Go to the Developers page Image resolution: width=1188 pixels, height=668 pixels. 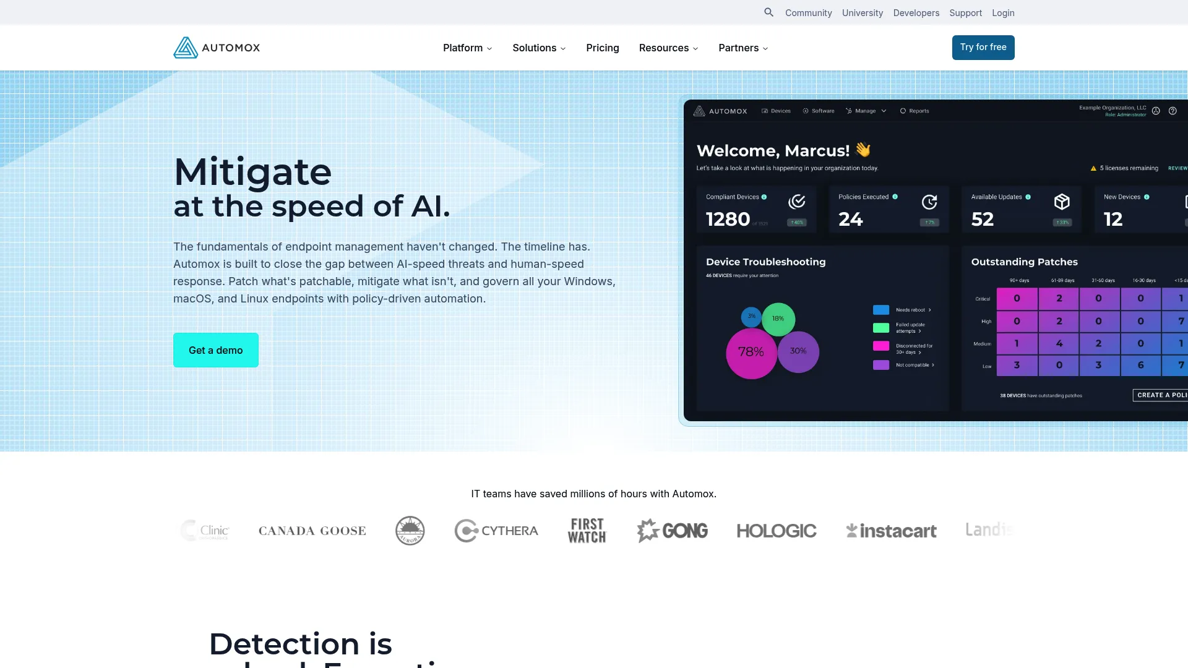pos(916,13)
